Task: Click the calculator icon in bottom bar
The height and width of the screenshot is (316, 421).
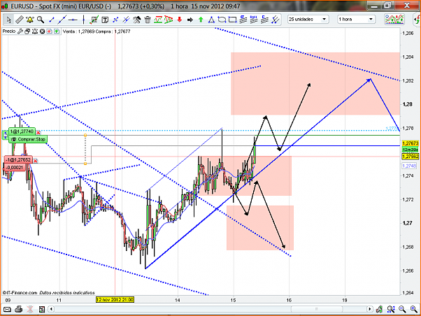Action: point(42,309)
